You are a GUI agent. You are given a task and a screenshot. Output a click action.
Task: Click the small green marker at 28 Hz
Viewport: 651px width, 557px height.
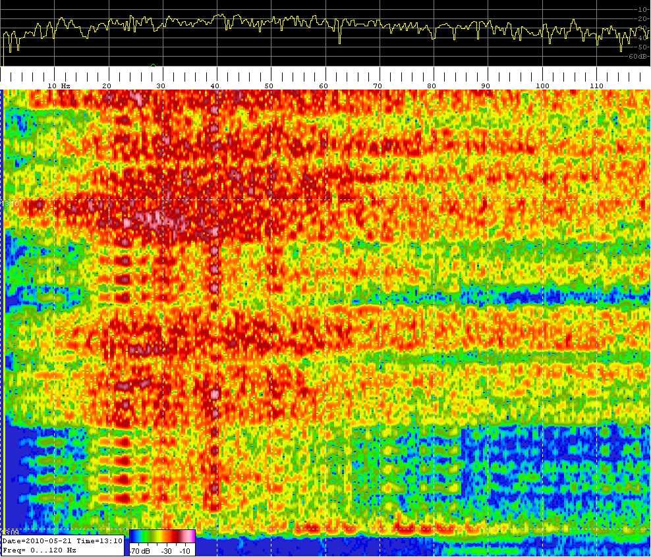(153, 65)
